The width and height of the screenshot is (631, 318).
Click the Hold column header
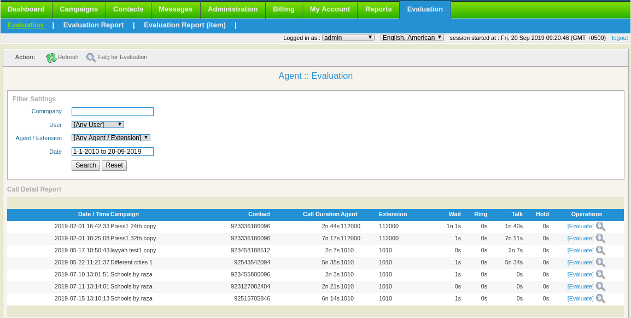[x=542, y=215]
